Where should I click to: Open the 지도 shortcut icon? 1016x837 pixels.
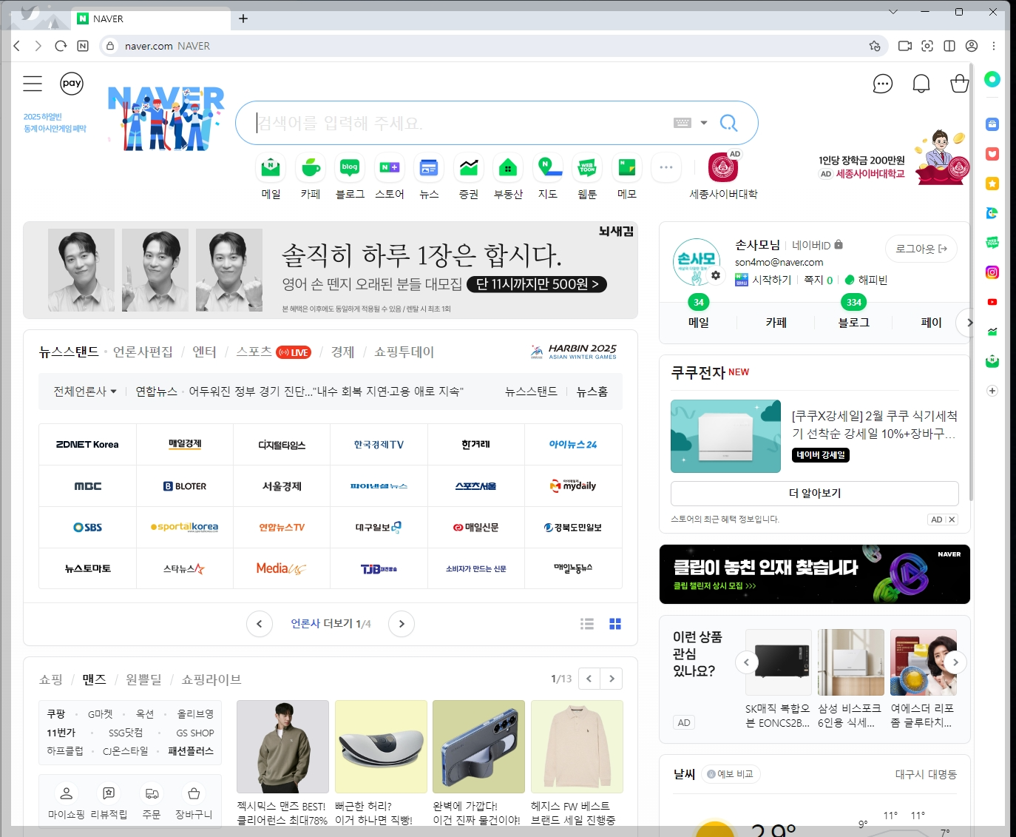pos(548,169)
